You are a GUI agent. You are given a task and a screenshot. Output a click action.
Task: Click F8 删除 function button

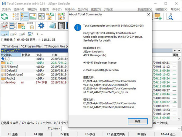(x=141, y=134)
